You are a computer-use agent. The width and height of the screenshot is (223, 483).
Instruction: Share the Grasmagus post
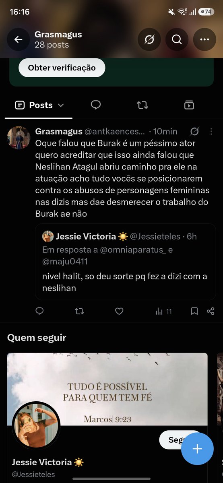tap(210, 311)
